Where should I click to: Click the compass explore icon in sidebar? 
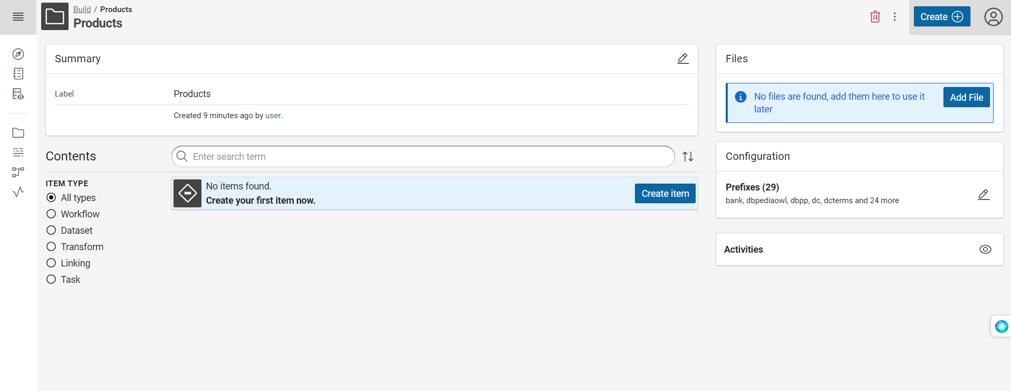[x=18, y=54]
